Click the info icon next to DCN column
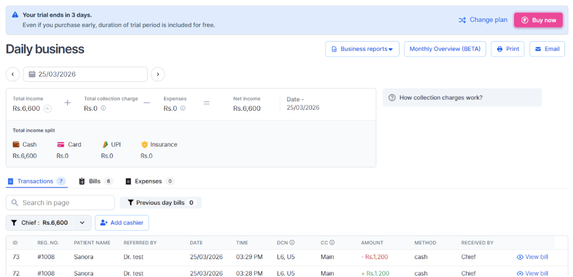 (292, 242)
